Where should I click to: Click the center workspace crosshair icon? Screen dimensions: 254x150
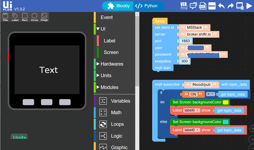[251, 129]
